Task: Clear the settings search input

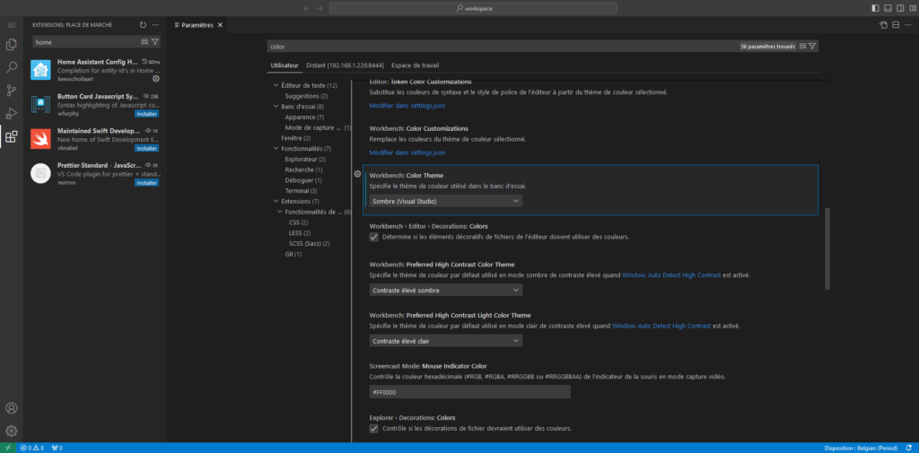Action: click(803, 46)
